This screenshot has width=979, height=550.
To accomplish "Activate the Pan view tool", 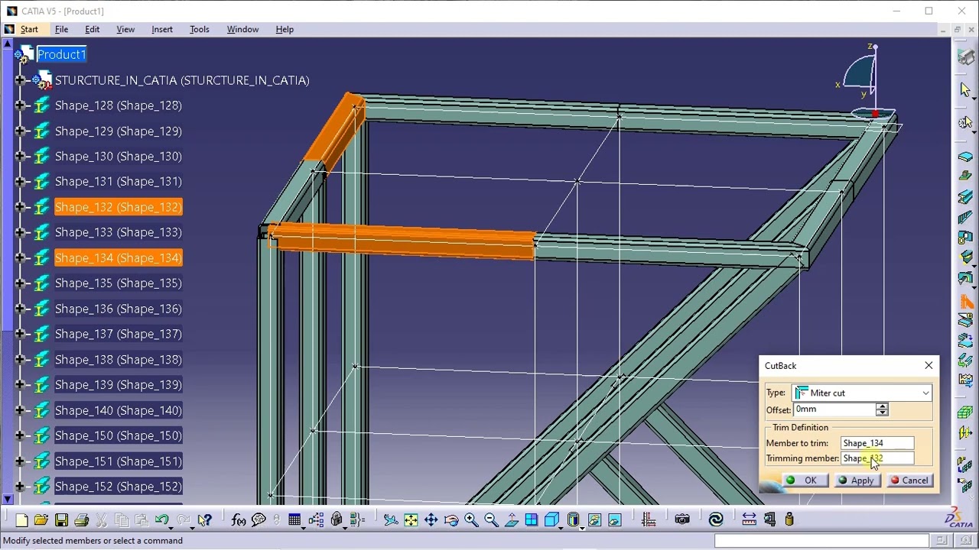I will pyautogui.click(x=431, y=520).
